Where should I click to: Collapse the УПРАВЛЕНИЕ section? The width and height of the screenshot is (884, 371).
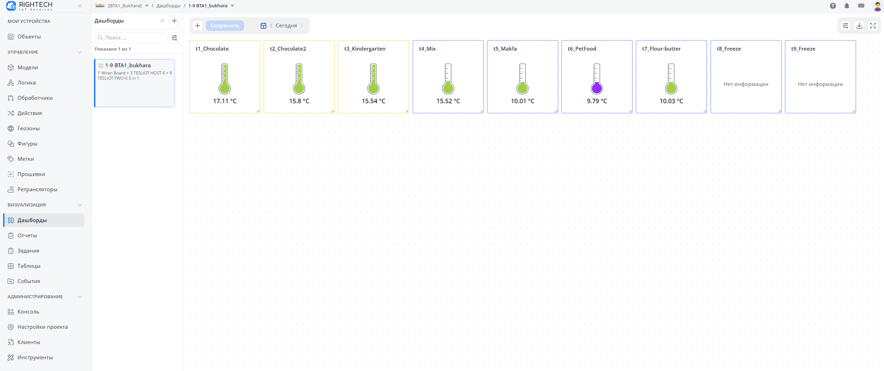(80, 52)
